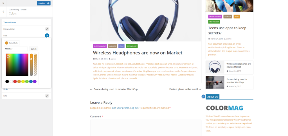Close the customizer with X icon
This screenshot has width=288, height=136.
(x=3, y=3)
